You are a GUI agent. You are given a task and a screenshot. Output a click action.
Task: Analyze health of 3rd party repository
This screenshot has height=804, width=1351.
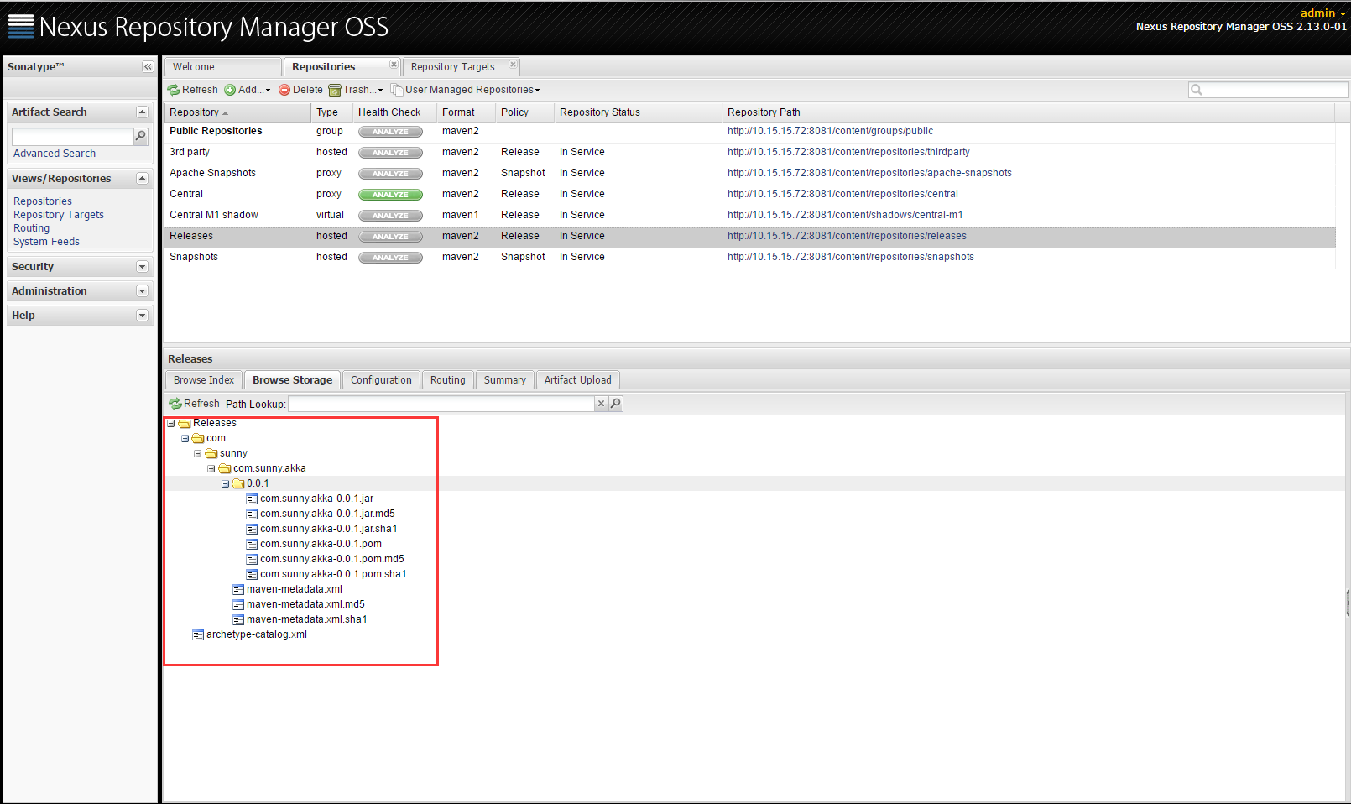click(390, 153)
